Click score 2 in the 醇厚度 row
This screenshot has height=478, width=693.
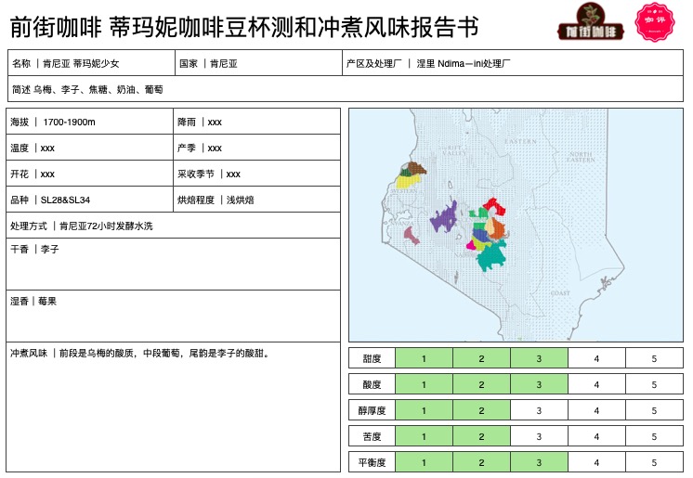[x=482, y=410]
